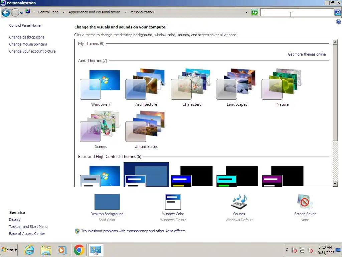Open Action Center flag tray icon
Screen dimensions: 342x257
(294, 250)
